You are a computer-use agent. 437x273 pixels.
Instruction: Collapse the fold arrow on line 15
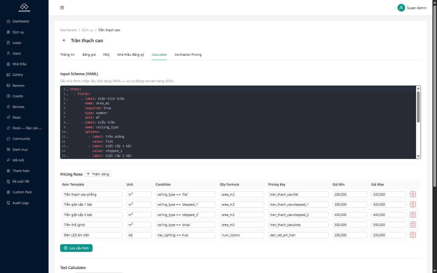pos(67,156)
